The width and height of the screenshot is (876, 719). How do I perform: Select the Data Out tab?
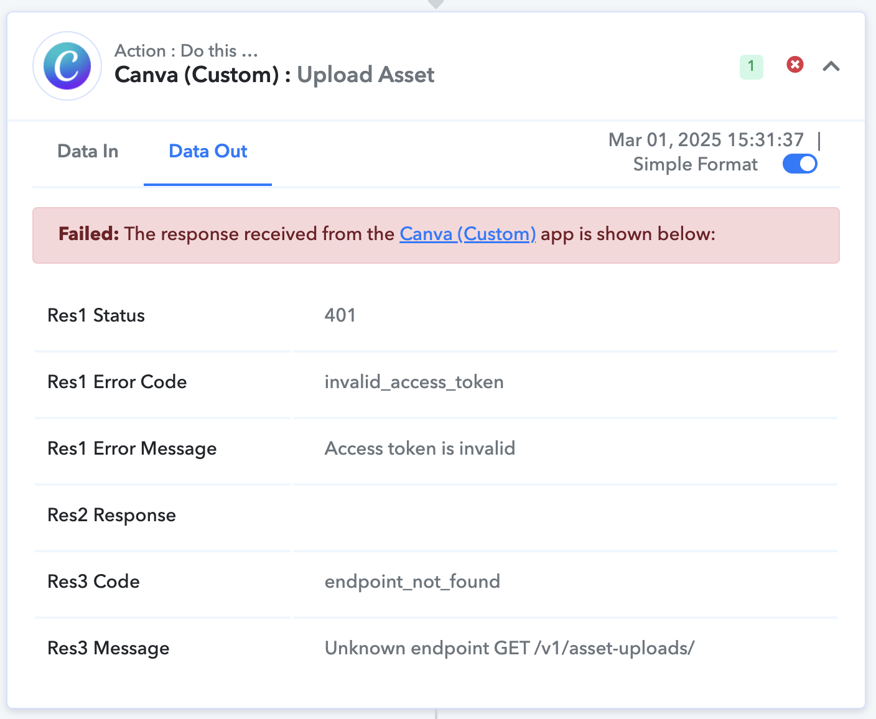pyautogui.click(x=208, y=151)
